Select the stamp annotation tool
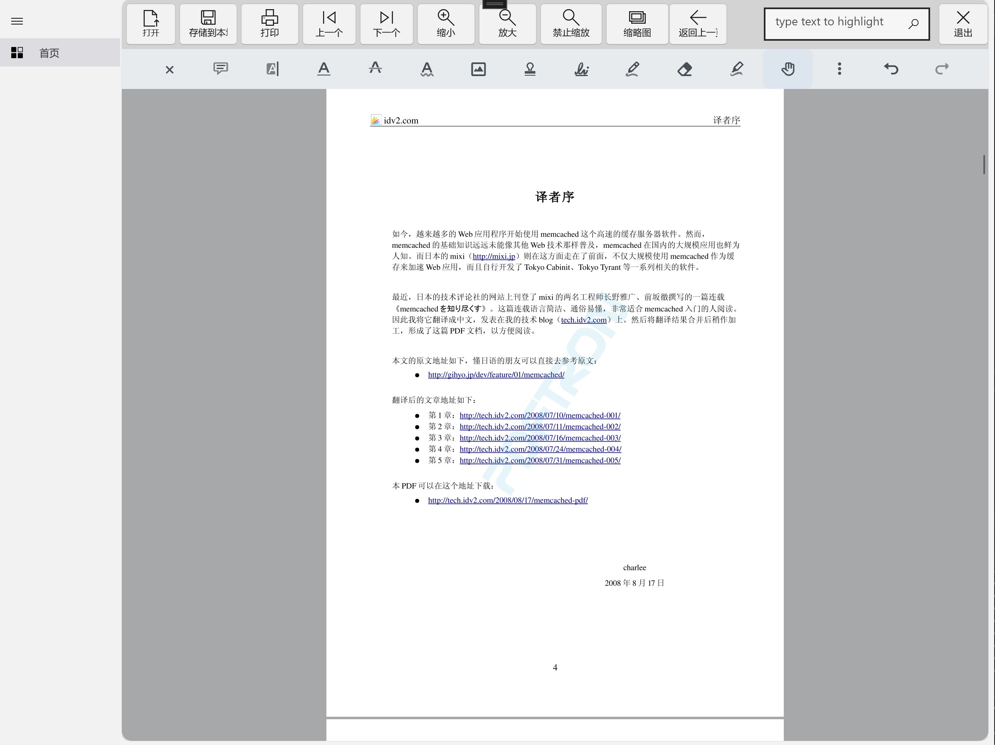Viewport: 995px width, 745px height. (x=530, y=69)
